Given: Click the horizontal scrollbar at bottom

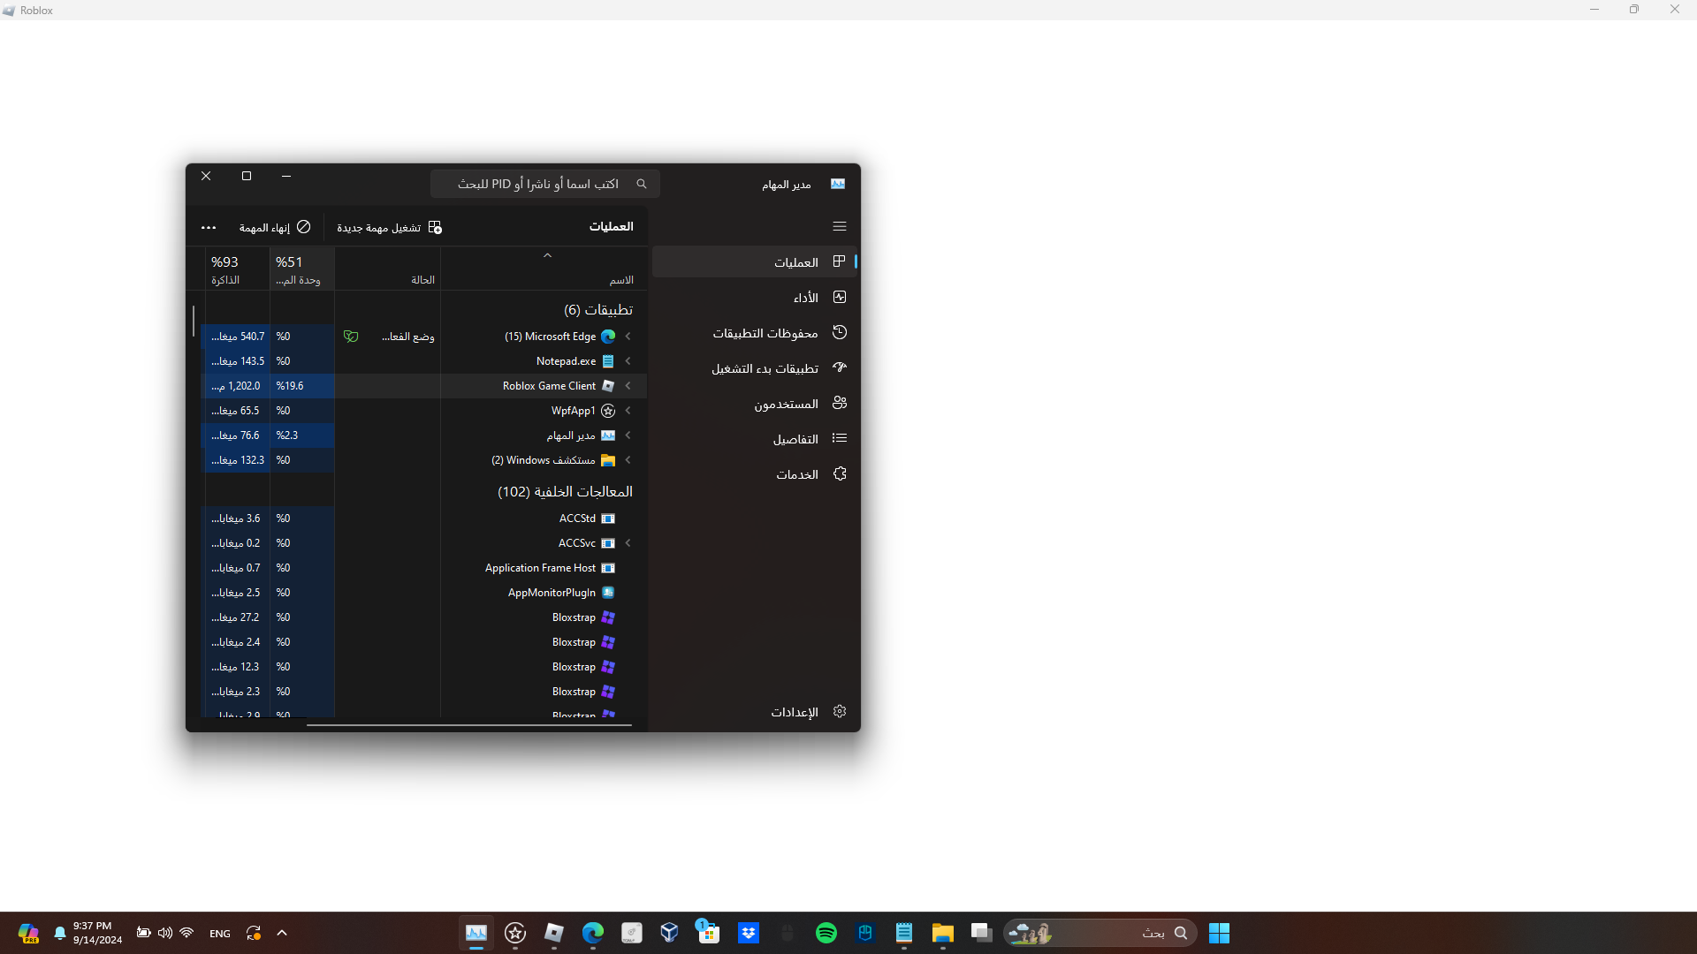Looking at the screenshot, I should tap(468, 725).
